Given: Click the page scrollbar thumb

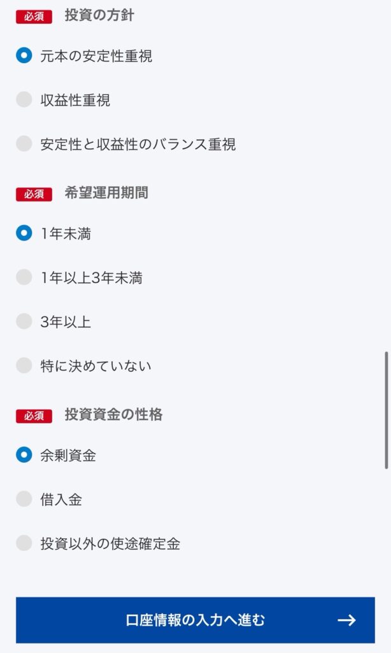Looking at the screenshot, I should [x=386, y=409].
